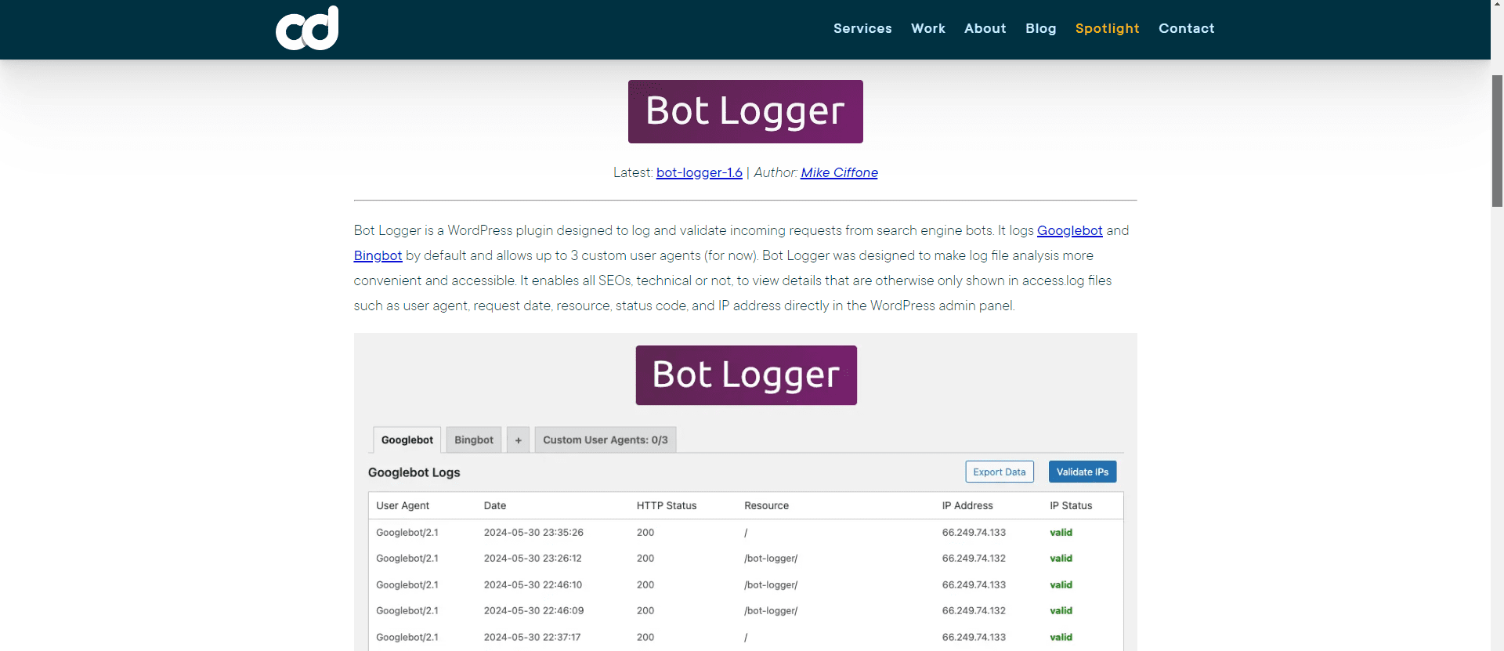1504x651 pixels.
Task: Click the Validate IPs button
Action: [1082, 472]
